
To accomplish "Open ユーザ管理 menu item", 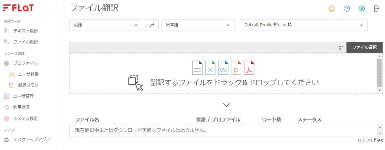I will pyautogui.click(x=23, y=96).
